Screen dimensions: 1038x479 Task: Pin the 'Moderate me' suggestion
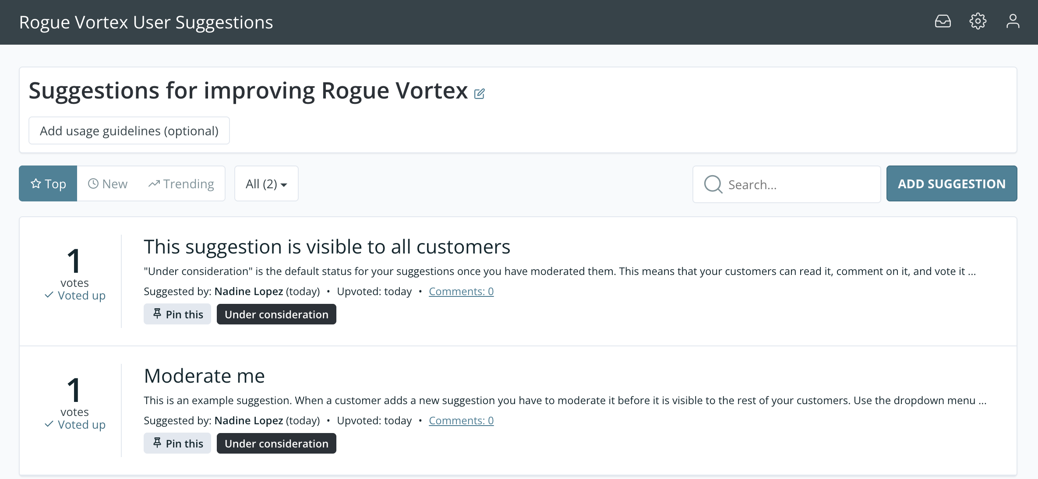[177, 444]
